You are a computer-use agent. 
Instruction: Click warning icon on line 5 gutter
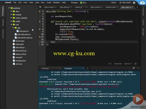coord(40,22)
